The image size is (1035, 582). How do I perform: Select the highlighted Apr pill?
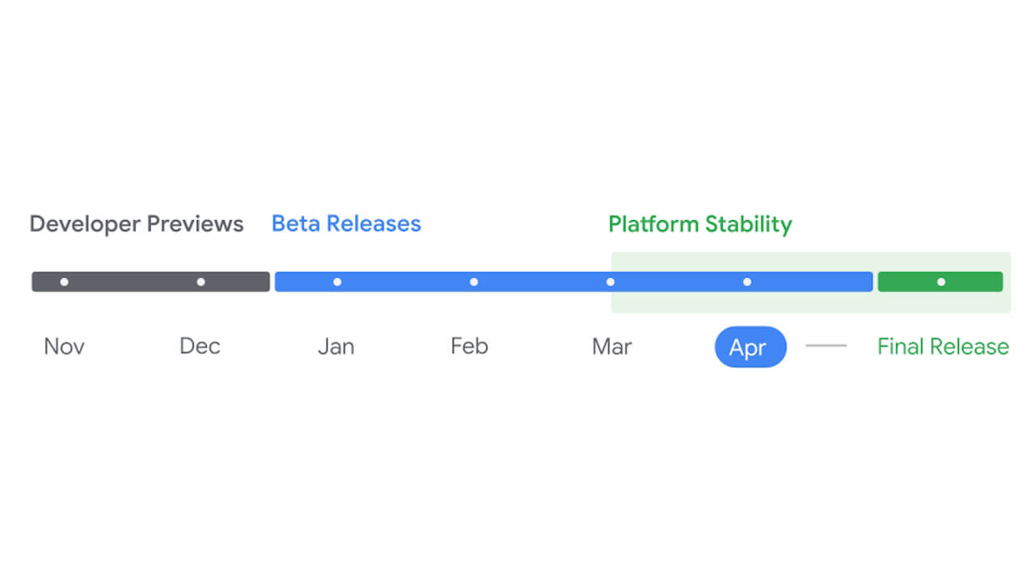click(x=750, y=347)
